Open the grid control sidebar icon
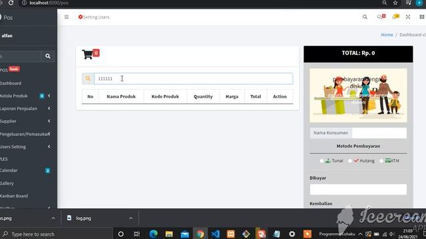The image size is (426, 239). tap(422, 17)
